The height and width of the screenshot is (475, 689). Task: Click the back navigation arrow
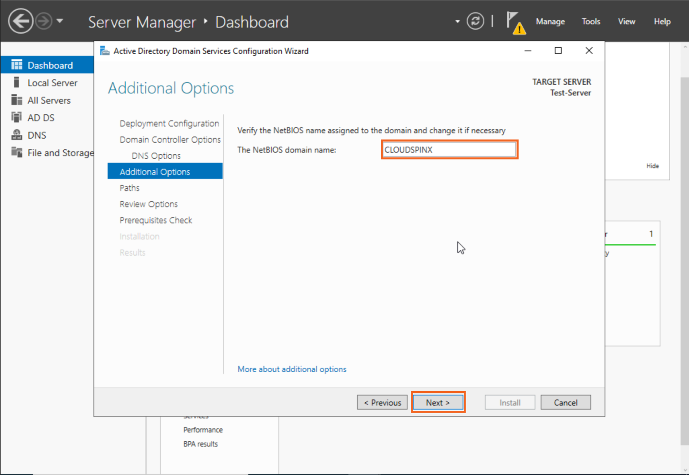pyautogui.click(x=20, y=21)
